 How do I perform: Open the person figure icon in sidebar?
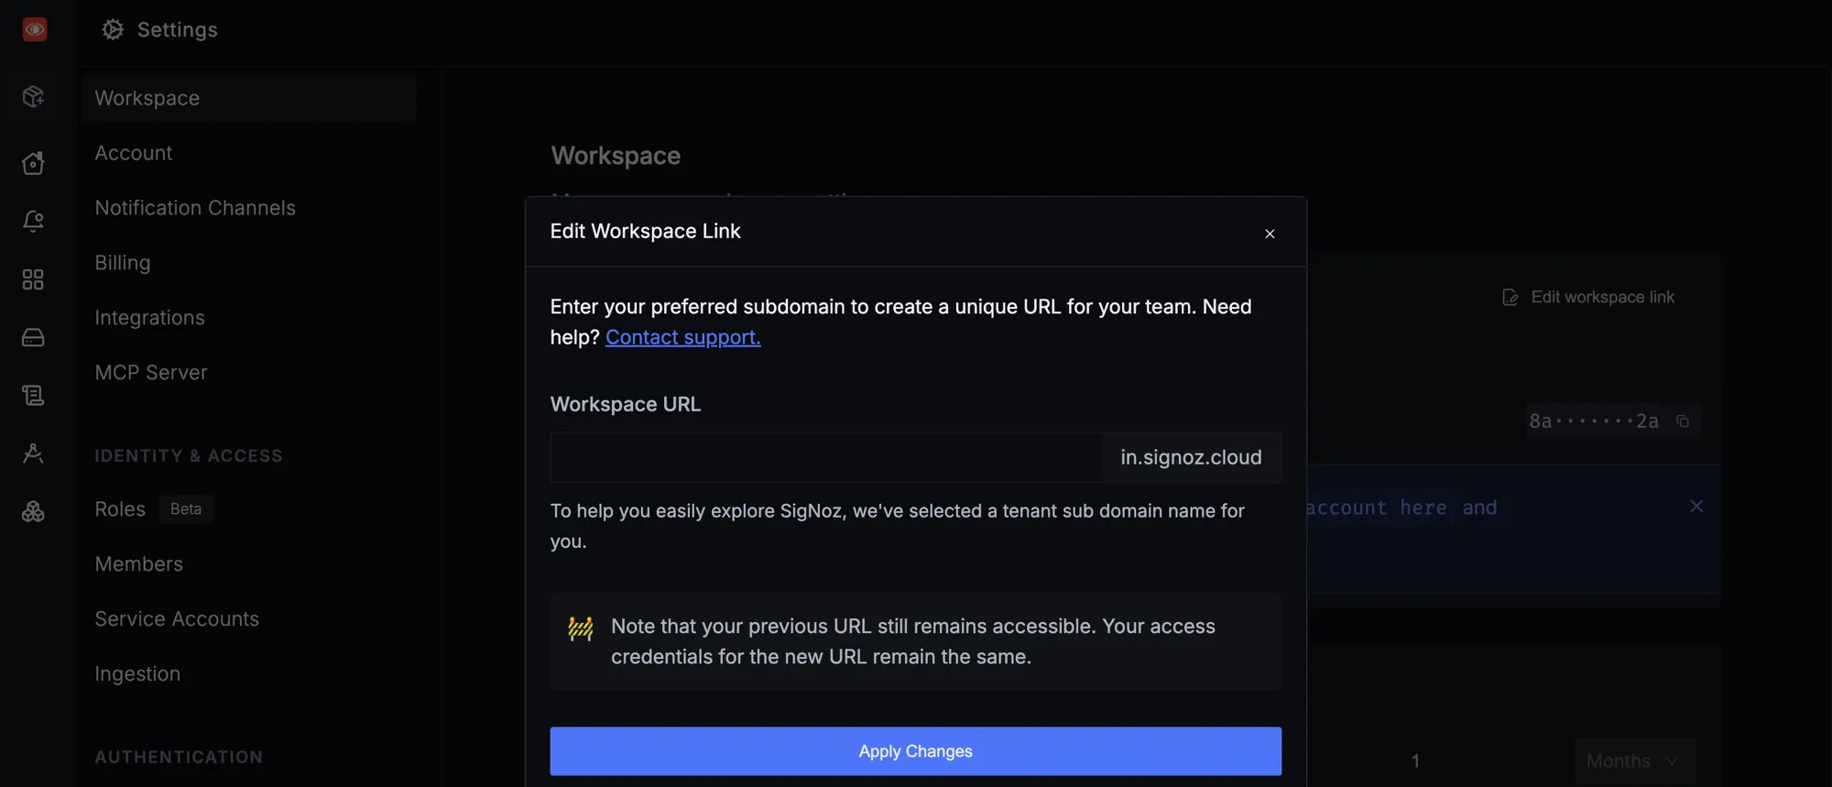click(33, 454)
